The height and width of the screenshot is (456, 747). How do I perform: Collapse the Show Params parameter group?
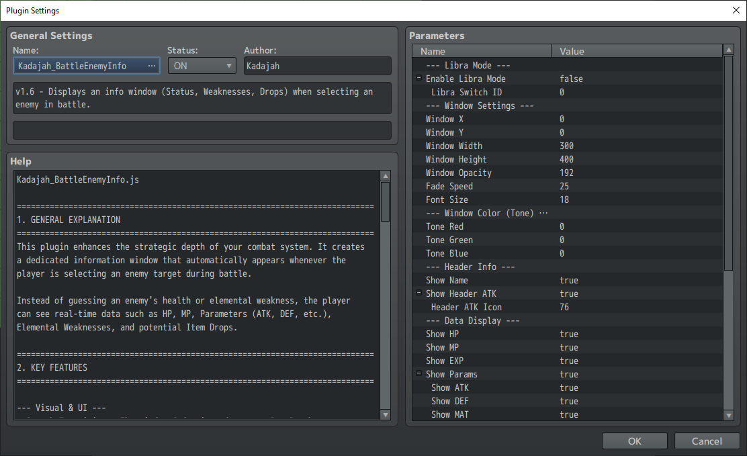(x=419, y=373)
